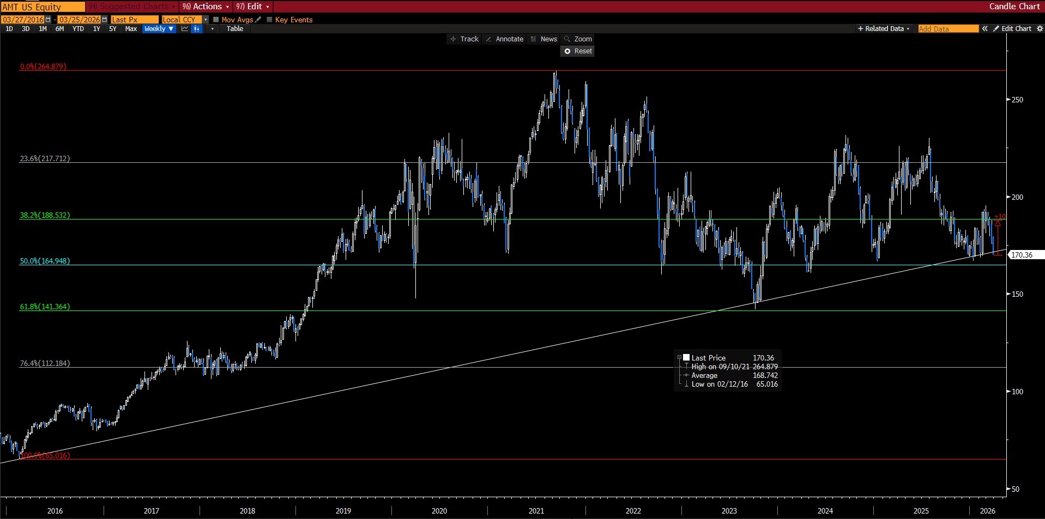Expand the Related Data dropdown
This screenshot has width=1045, height=519.
click(884, 29)
